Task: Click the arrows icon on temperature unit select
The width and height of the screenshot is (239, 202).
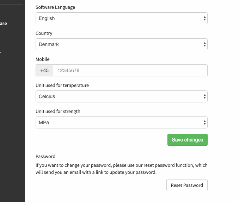Action: tap(204, 96)
